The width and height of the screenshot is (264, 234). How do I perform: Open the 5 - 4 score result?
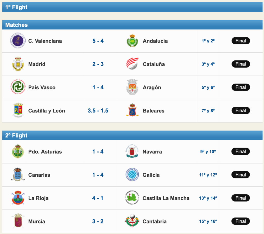pyautogui.click(x=98, y=41)
